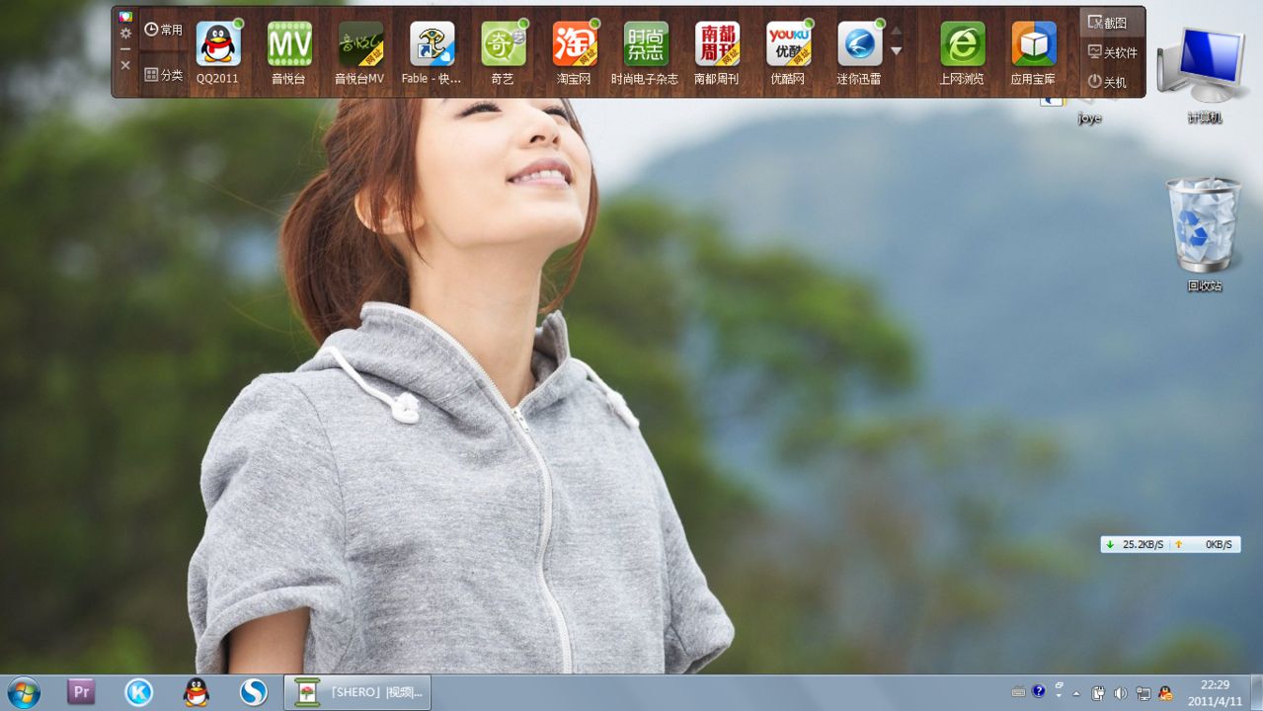Launch 迷你迅雷 download app
Screen dimensions: 1263x711
click(x=859, y=44)
